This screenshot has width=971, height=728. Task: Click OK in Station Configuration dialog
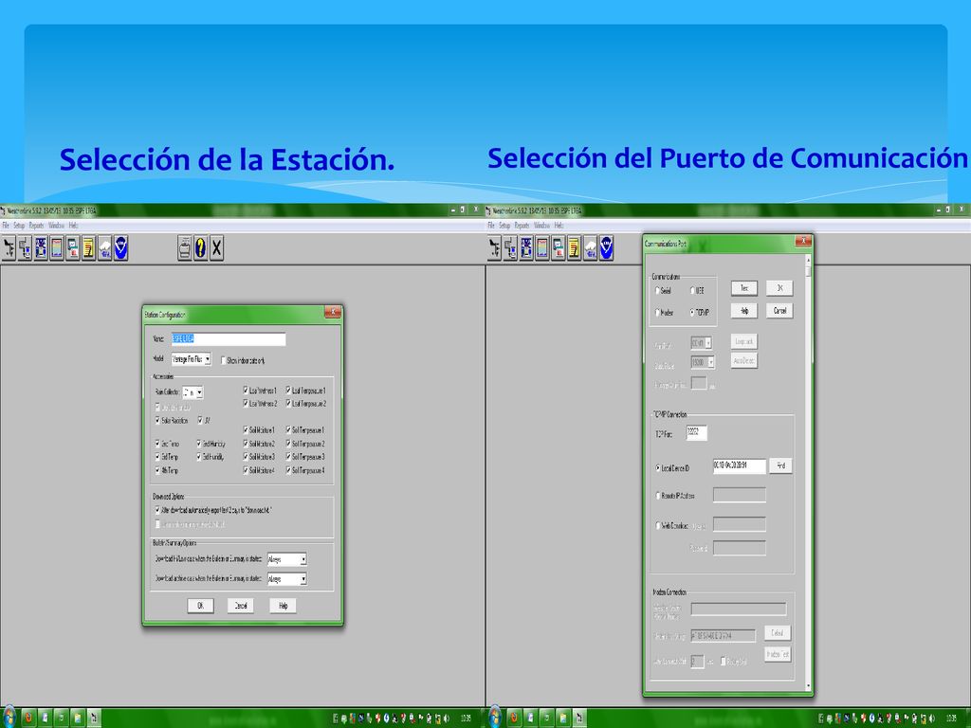point(201,606)
